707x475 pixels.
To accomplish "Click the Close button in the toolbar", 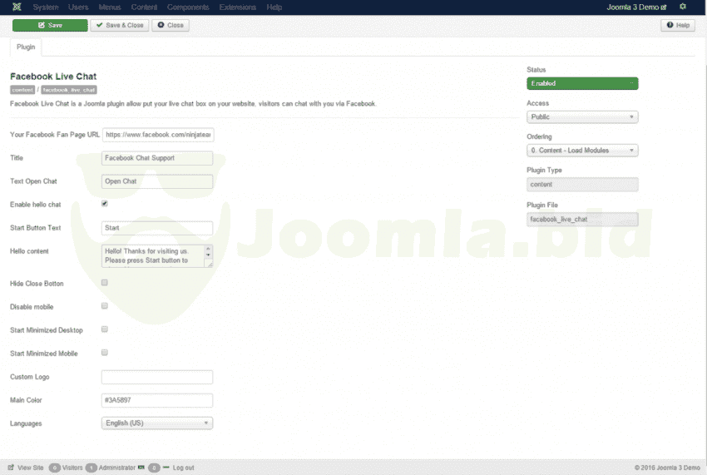I will point(171,25).
